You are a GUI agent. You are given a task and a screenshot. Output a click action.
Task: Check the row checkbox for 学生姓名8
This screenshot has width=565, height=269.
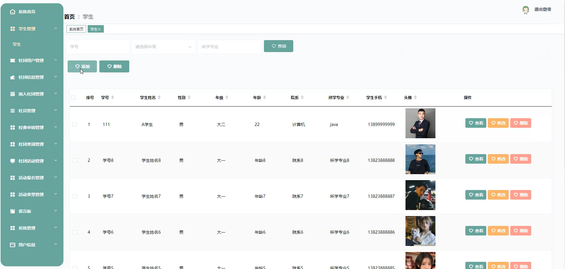click(x=75, y=160)
